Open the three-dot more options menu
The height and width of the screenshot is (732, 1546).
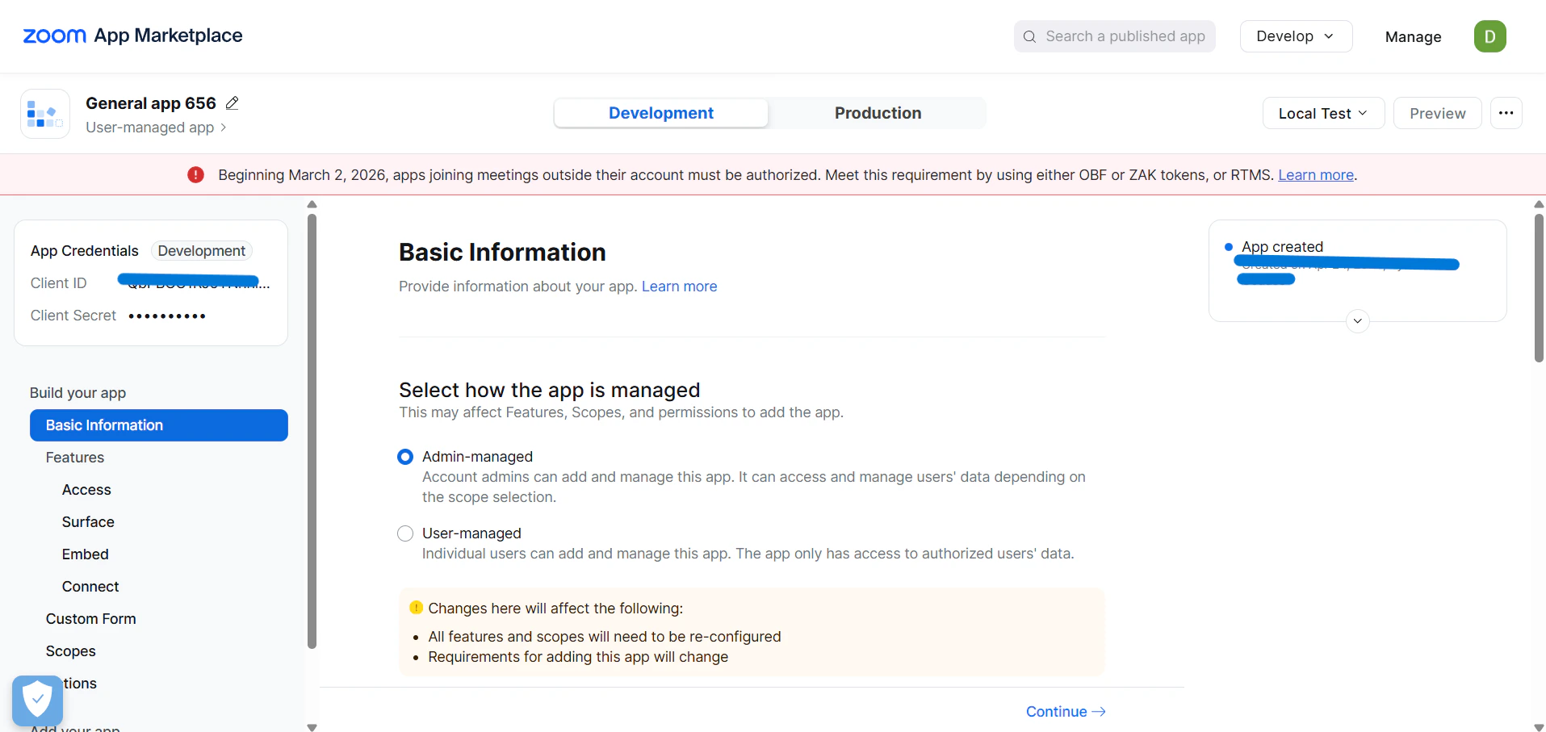coord(1506,113)
